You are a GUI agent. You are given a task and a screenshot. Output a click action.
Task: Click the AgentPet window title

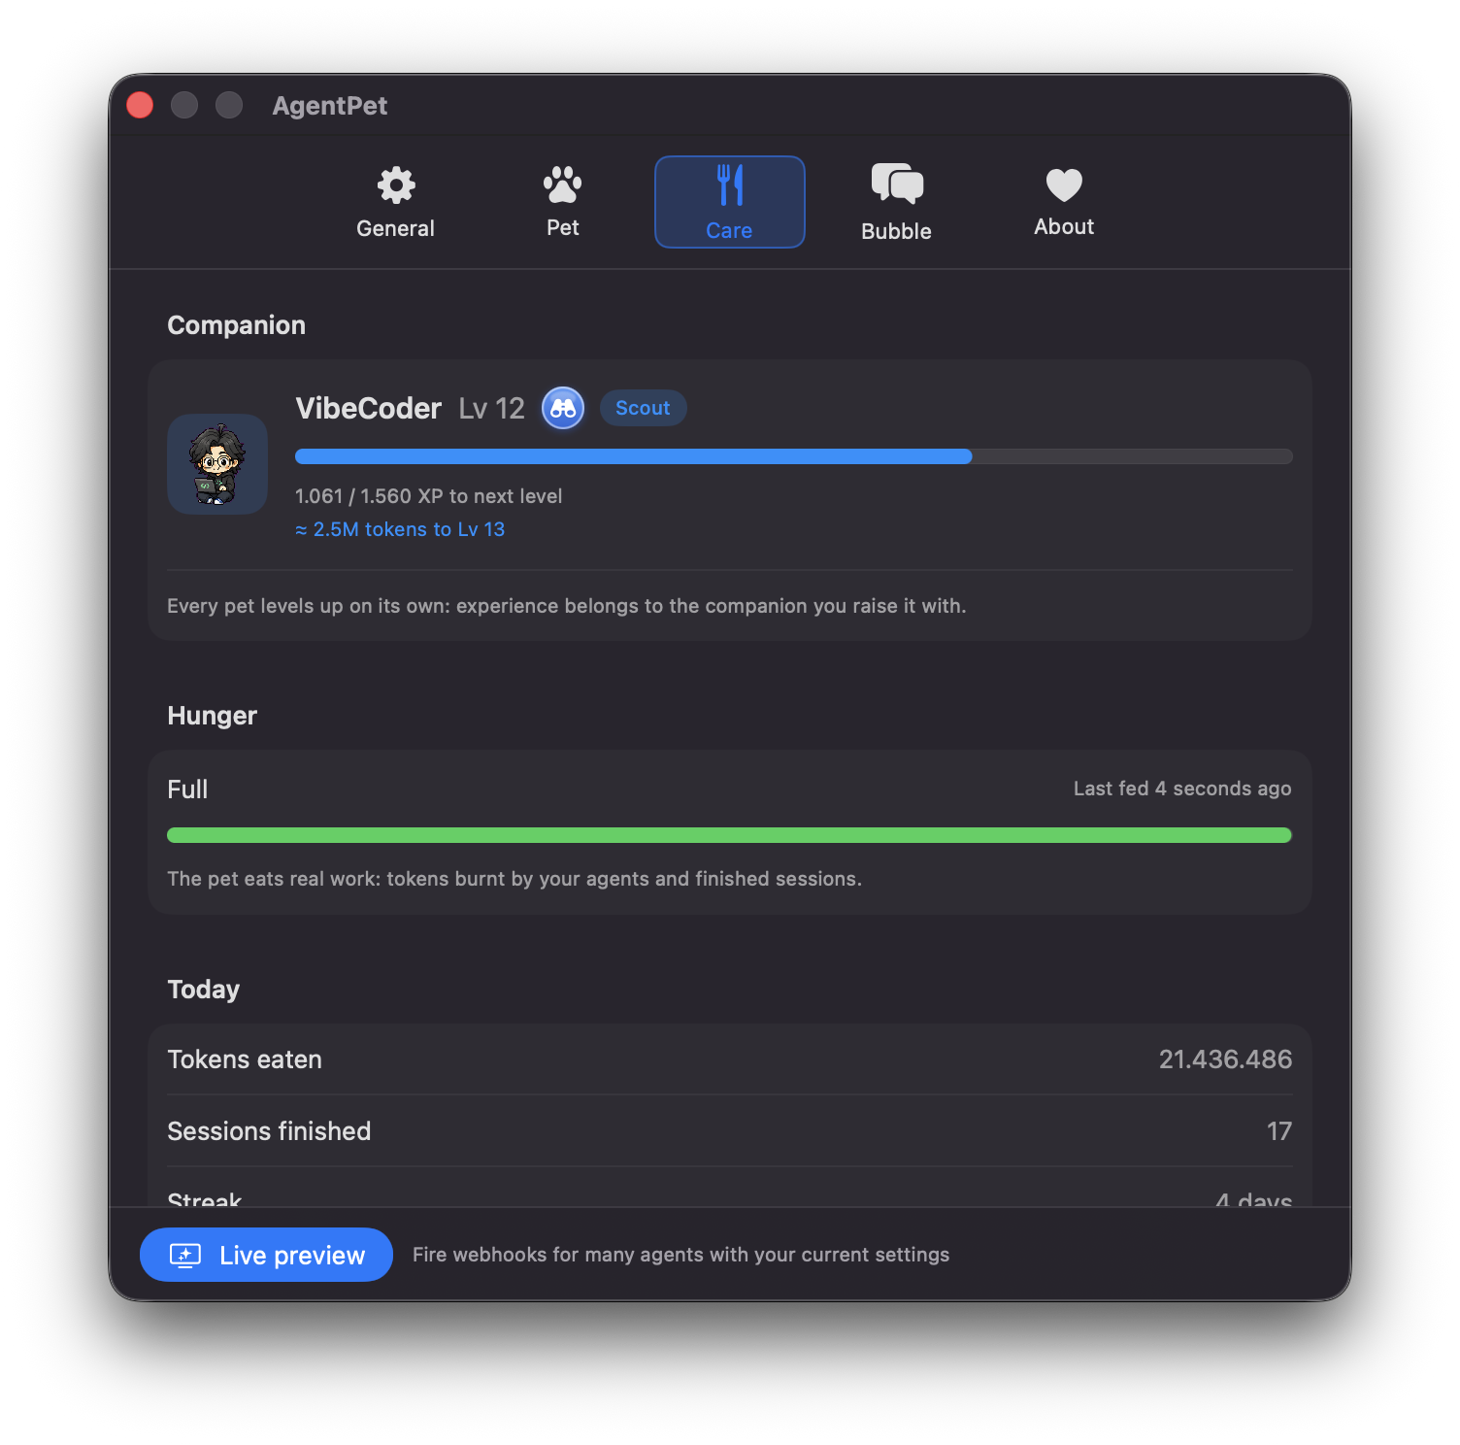(x=329, y=106)
